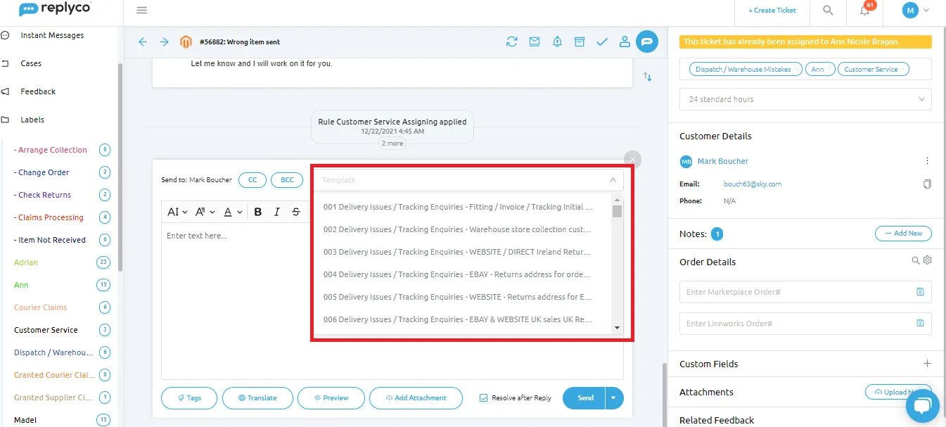Save the Marketplace Order# with the disk icon

point(920,292)
